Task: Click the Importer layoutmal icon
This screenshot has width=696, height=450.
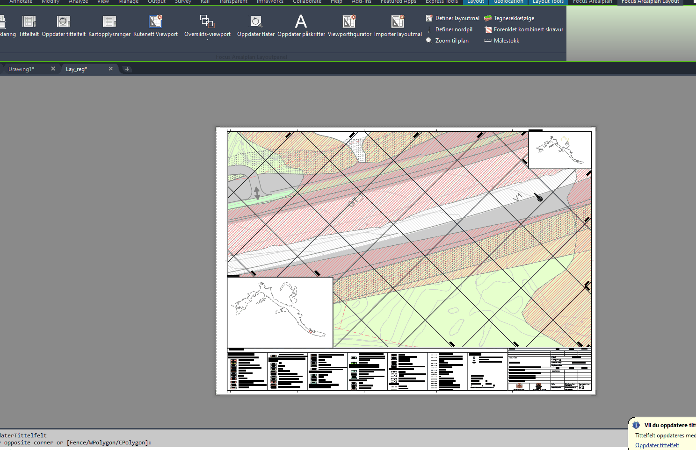Action: click(x=398, y=21)
